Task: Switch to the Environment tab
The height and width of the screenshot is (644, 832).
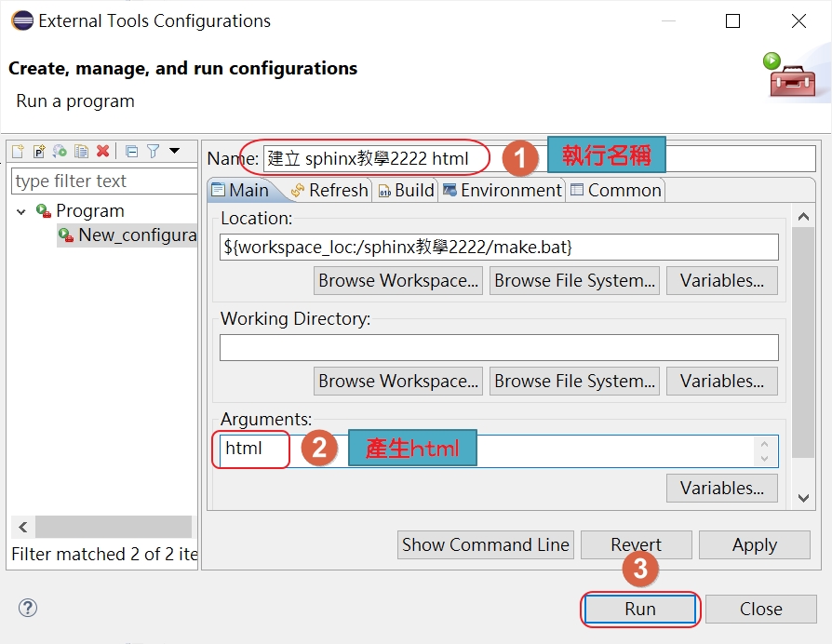Action: [502, 190]
